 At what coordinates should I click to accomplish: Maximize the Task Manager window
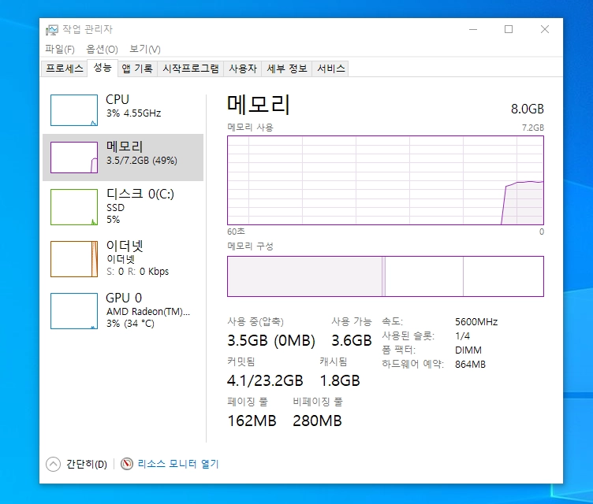pyautogui.click(x=509, y=29)
